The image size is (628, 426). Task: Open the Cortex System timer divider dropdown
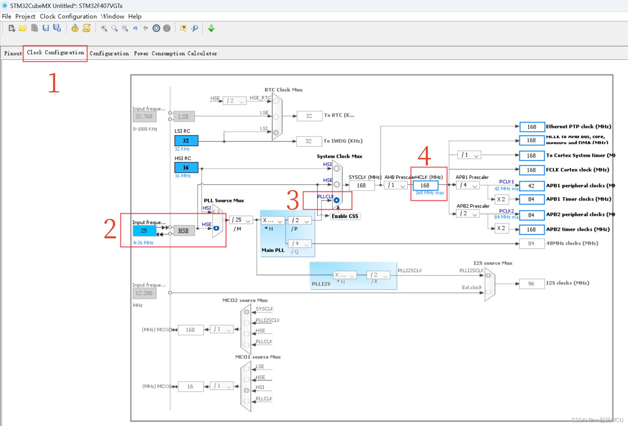pyautogui.click(x=469, y=155)
